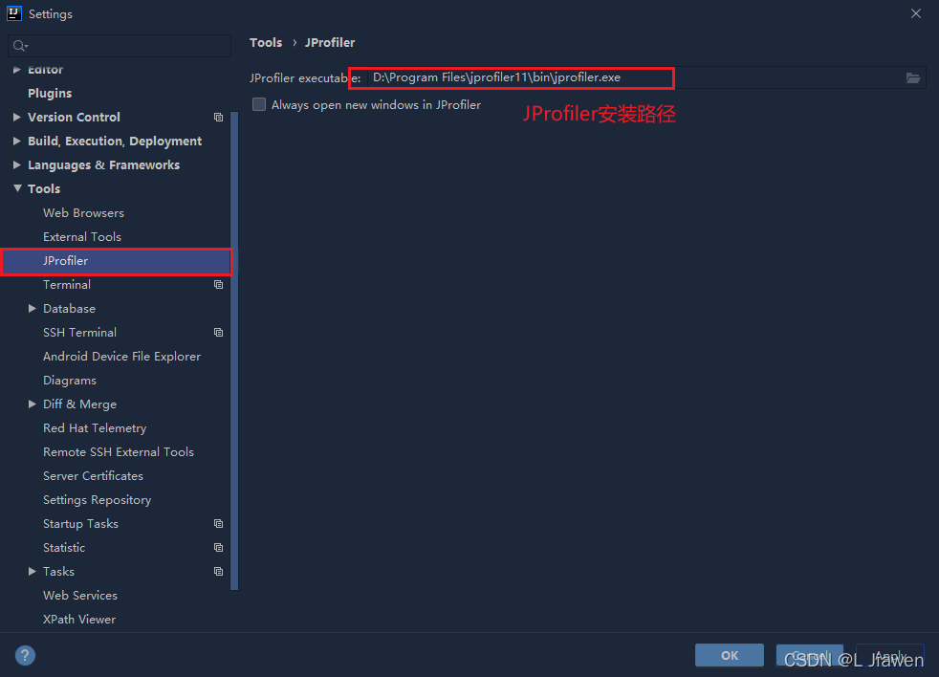The height and width of the screenshot is (677, 939).
Task: Open XPath Viewer settings
Action: (x=79, y=620)
